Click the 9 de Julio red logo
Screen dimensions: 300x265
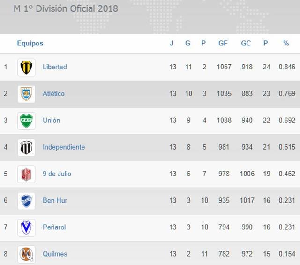26,174
